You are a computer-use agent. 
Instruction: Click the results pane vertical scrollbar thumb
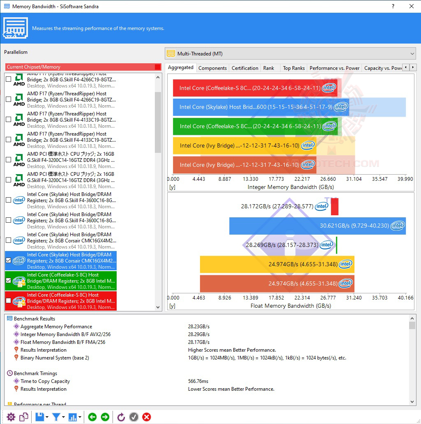412,325
